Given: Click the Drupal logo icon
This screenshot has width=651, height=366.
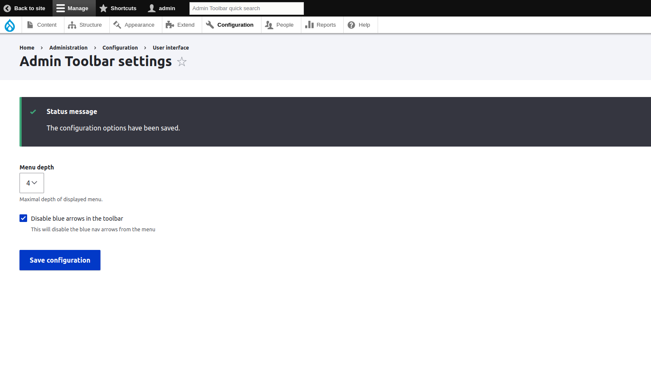Looking at the screenshot, I should [10, 25].
